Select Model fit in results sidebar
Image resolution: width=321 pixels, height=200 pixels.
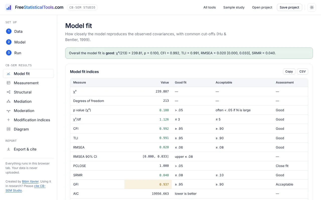coord(28,74)
